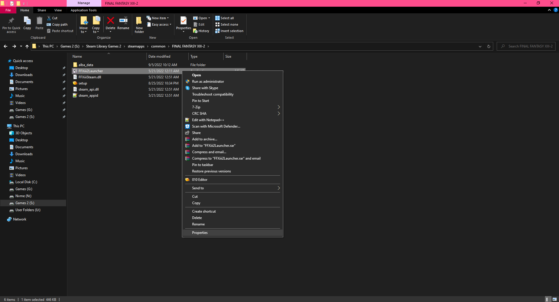Select Network in the navigation pane
Screen dimensions: 559x302
click(20, 219)
